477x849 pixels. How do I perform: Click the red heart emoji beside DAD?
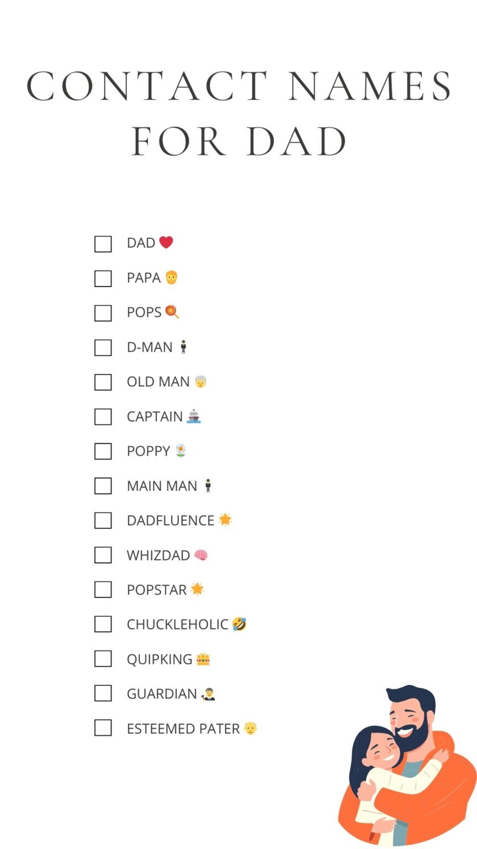166,242
